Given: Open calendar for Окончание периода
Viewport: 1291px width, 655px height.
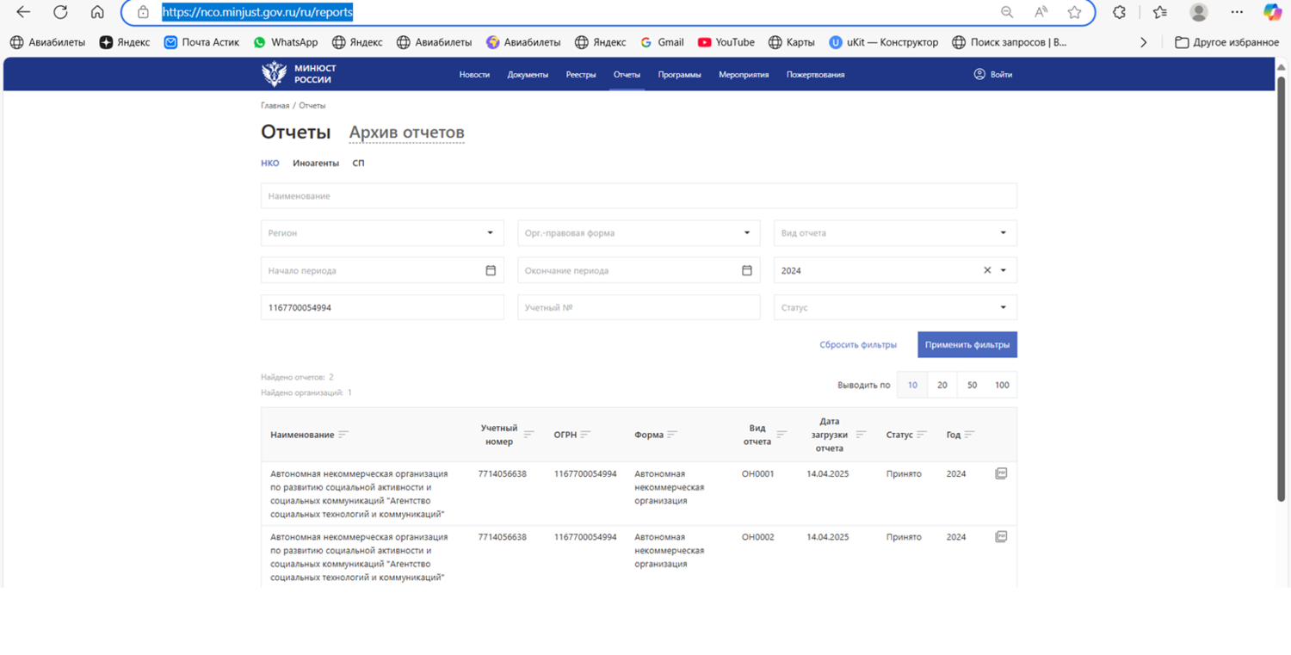Looking at the screenshot, I should tap(747, 270).
